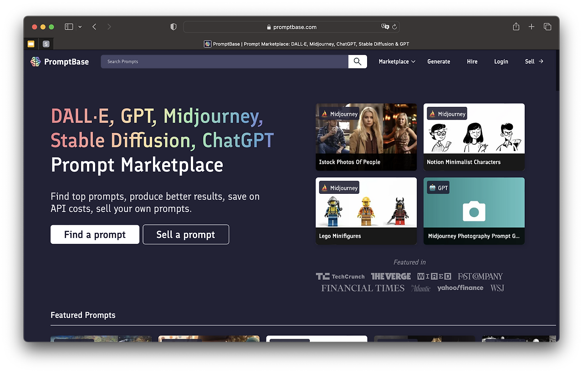This screenshot has height=373, width=583.
Task: Go back with the browser back arrow
Action: point(94,27)
